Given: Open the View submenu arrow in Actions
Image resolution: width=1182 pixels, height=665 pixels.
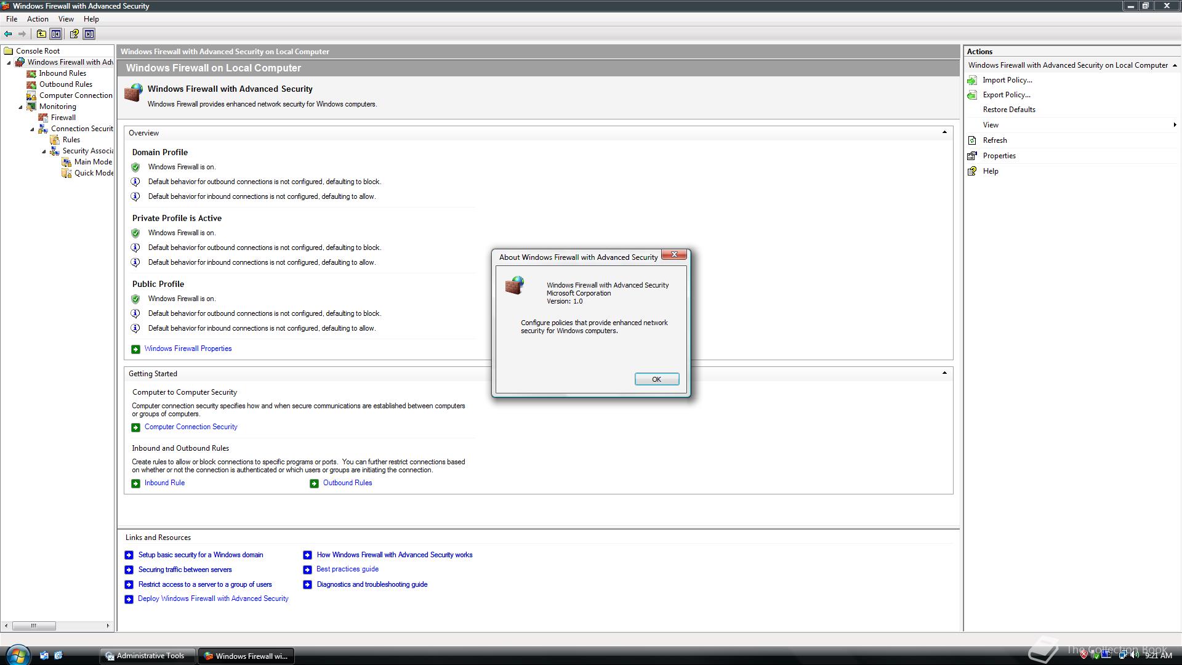Looking at the screenshot, I should click(x=1175, y=125).
